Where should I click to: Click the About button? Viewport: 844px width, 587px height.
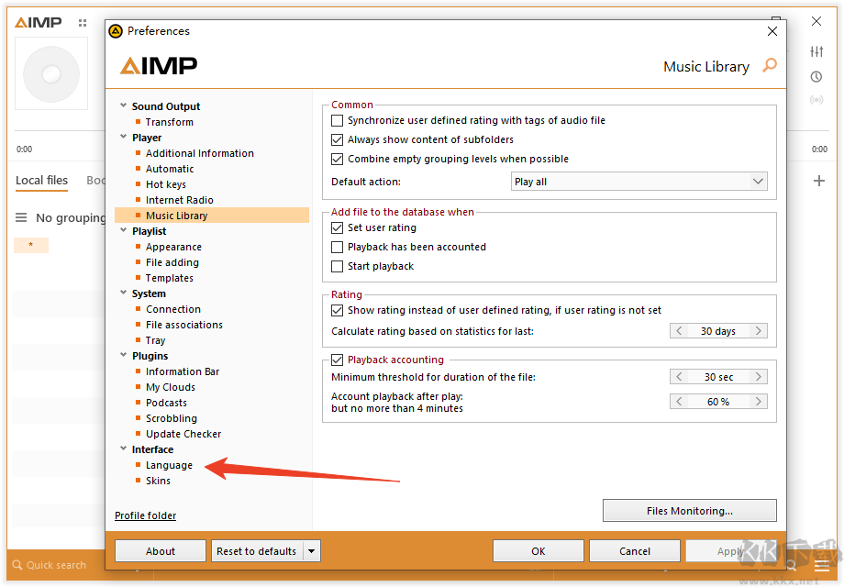click(x=161, y=551)
